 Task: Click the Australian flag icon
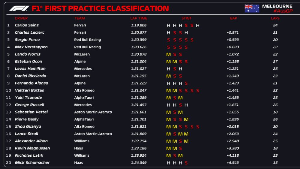point(252,8)
